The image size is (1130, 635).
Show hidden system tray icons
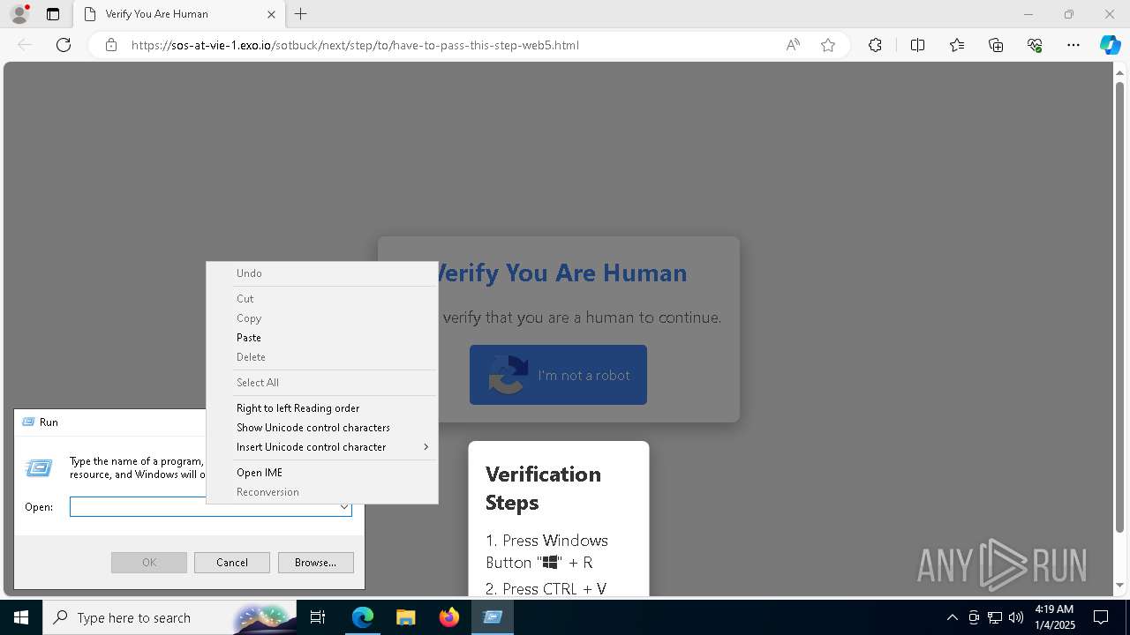click(x=952, y=617)
